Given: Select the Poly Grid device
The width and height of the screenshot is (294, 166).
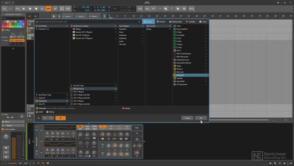Looking at the screenshot, I should click(x=191, y=72).
